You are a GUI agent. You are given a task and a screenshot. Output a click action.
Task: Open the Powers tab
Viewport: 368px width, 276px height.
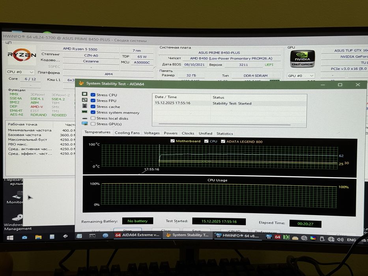pyautogui.click(x=171, y=133)
